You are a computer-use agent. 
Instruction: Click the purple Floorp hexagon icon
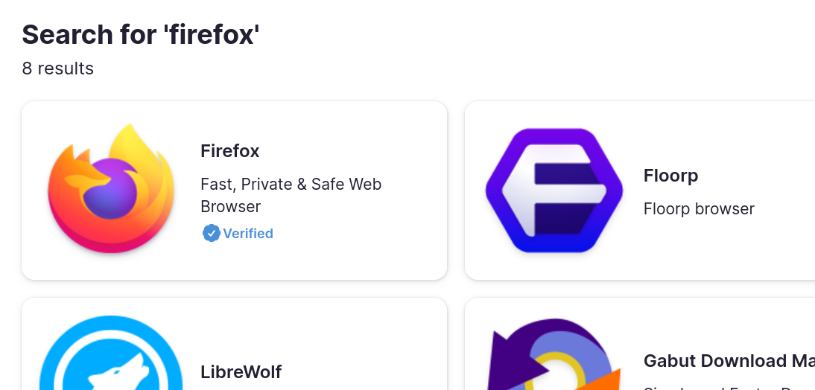pyautogui.click(x=554, y=191)
